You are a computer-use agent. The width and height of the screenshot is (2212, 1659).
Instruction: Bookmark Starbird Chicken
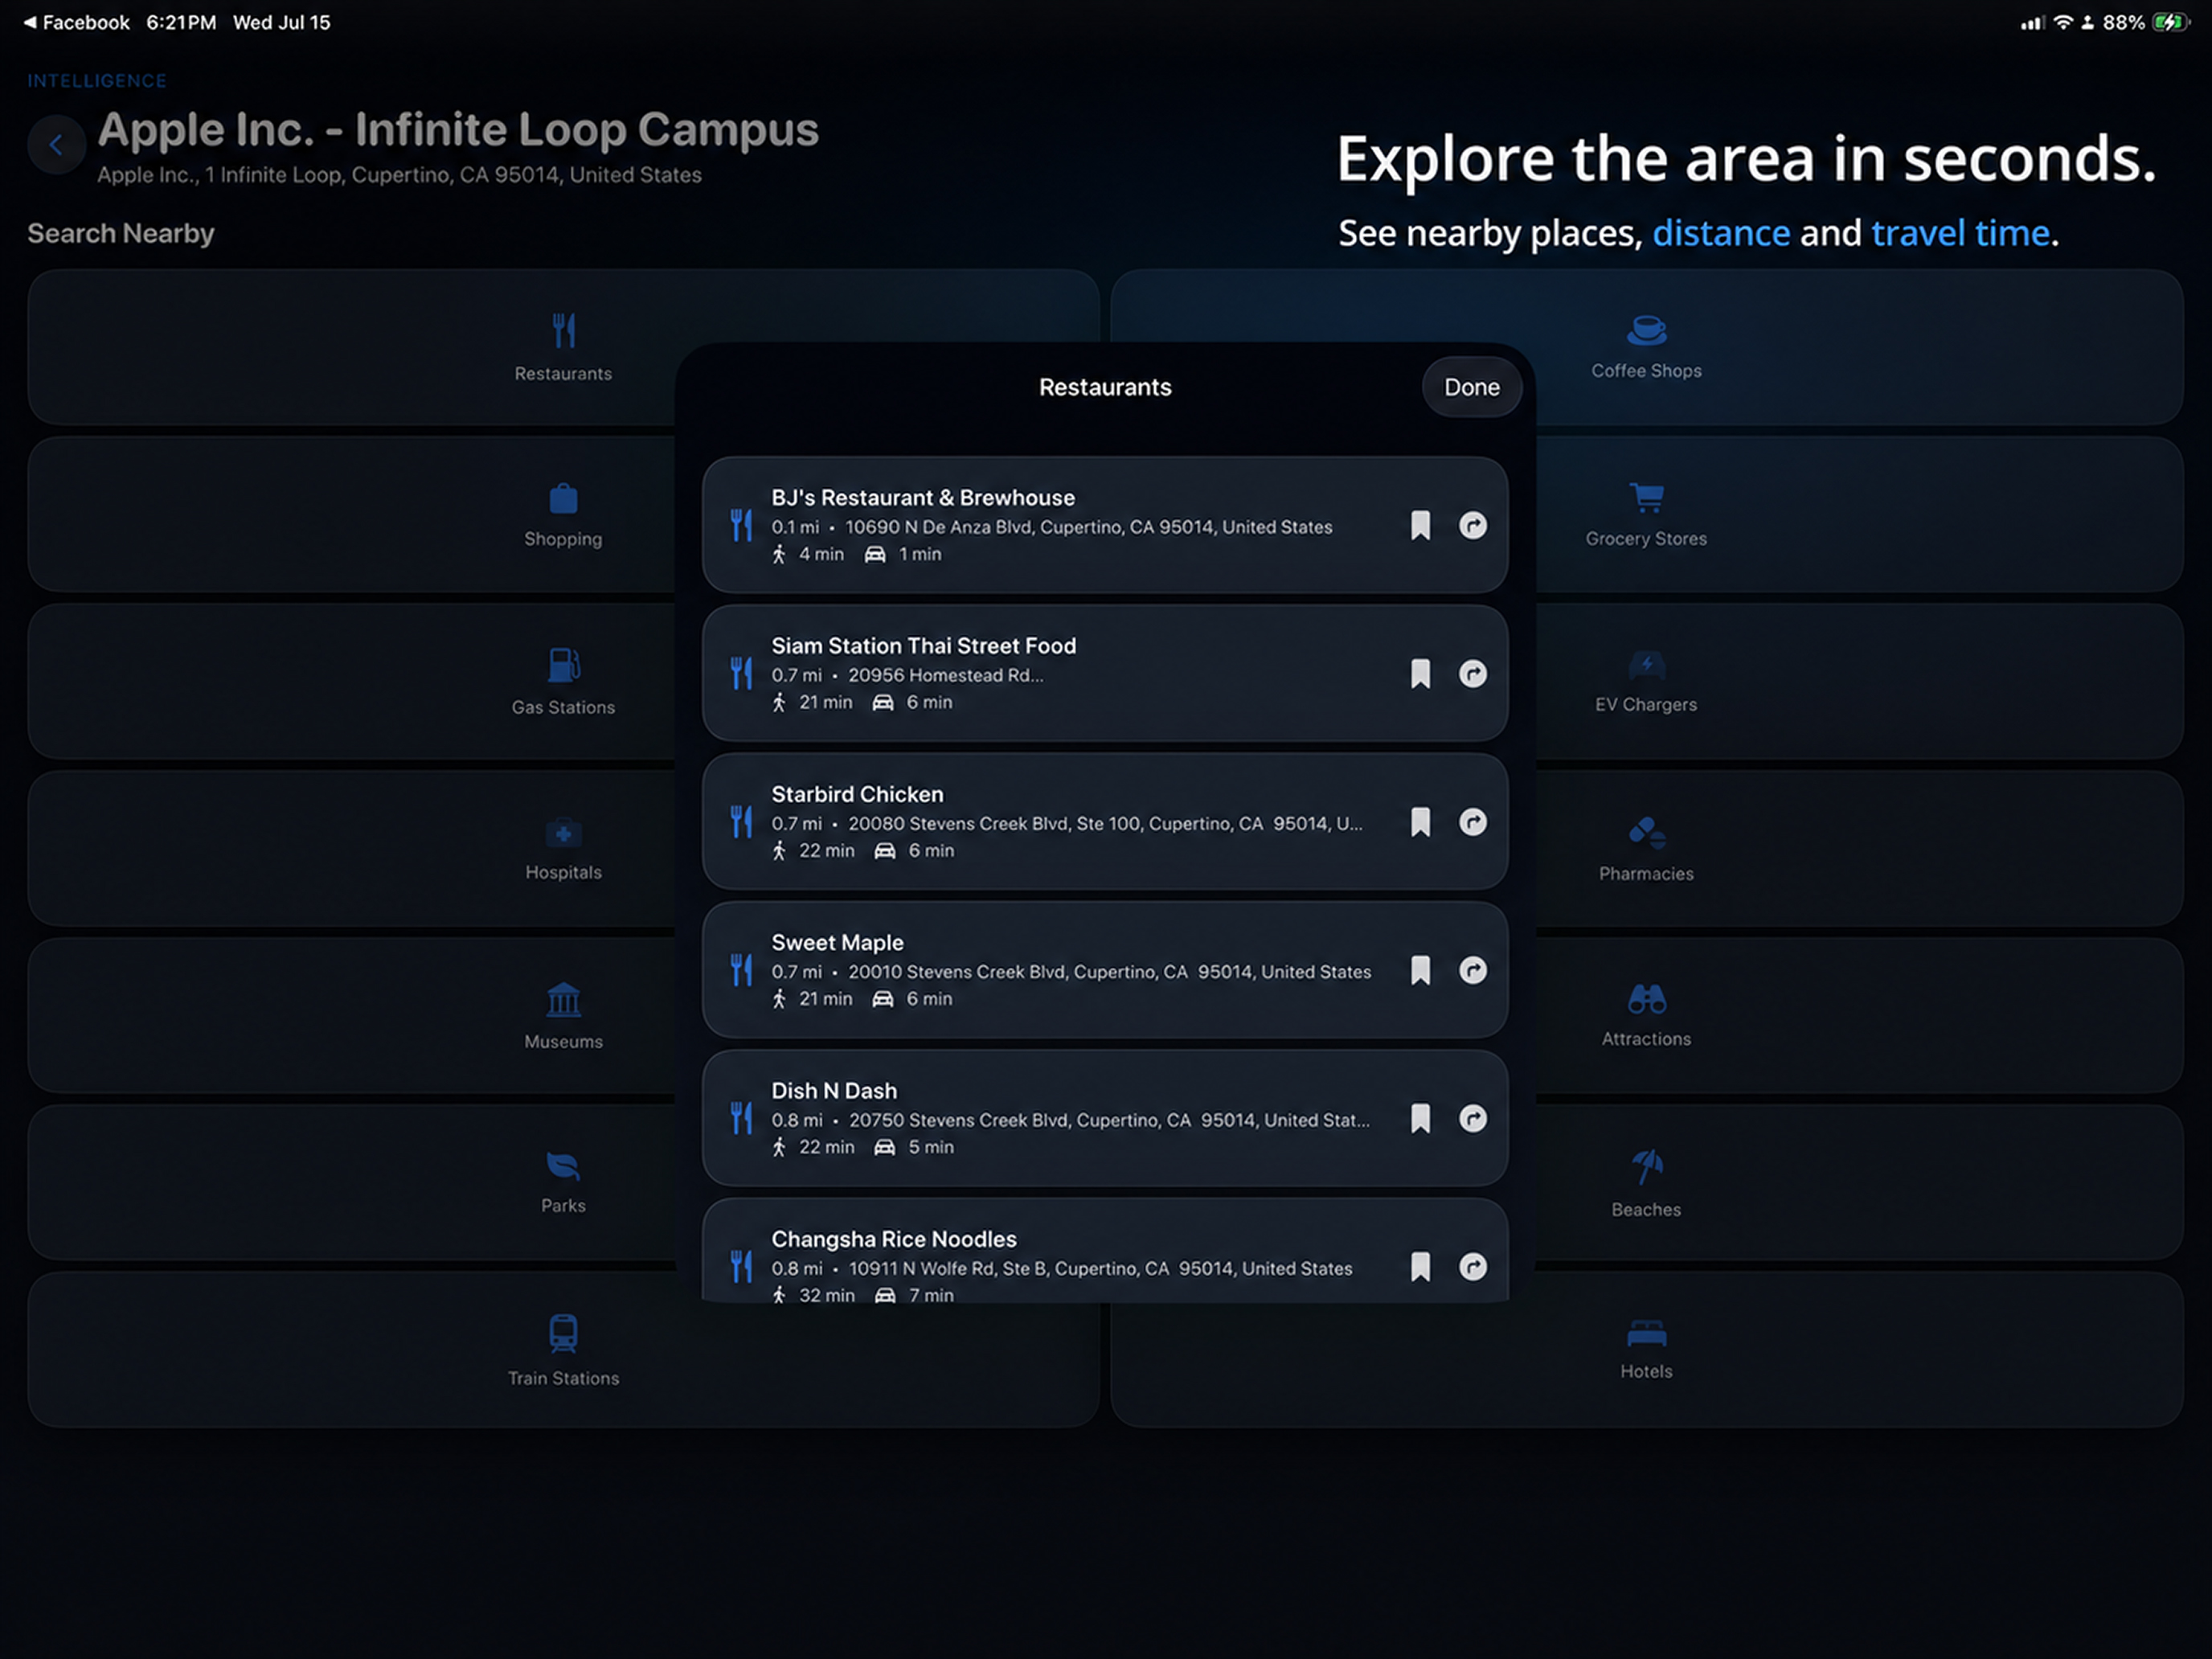click(1420, 821)
